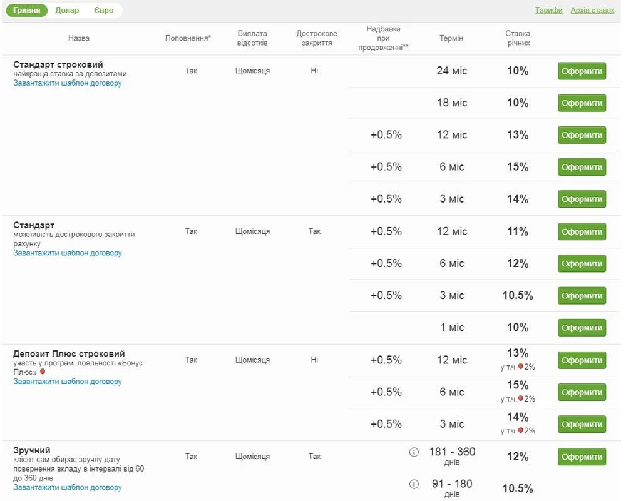Screen dimensions: 626x501
Task: Open the Тарифи link
Action: point(548,11)
